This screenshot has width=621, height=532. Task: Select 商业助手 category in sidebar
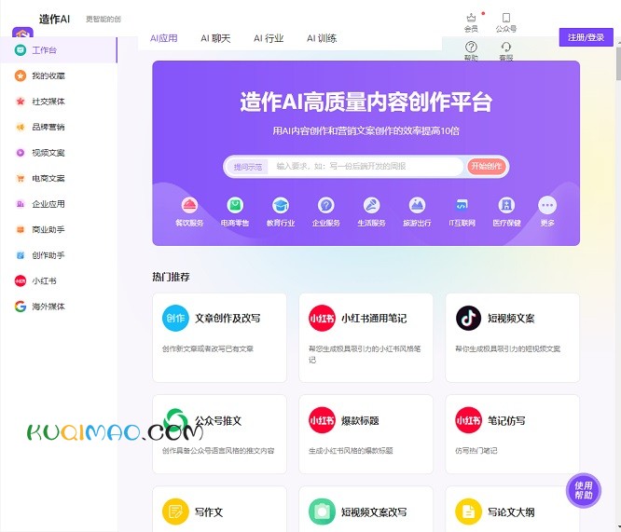coord(59,229)
